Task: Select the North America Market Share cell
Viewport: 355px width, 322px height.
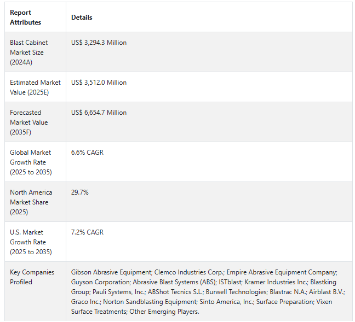Action: (x=31, y=202)
